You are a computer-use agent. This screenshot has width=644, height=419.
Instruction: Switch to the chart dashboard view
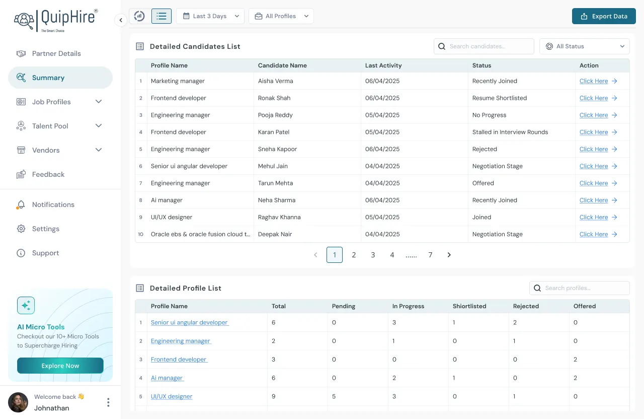tap(139, 16)
